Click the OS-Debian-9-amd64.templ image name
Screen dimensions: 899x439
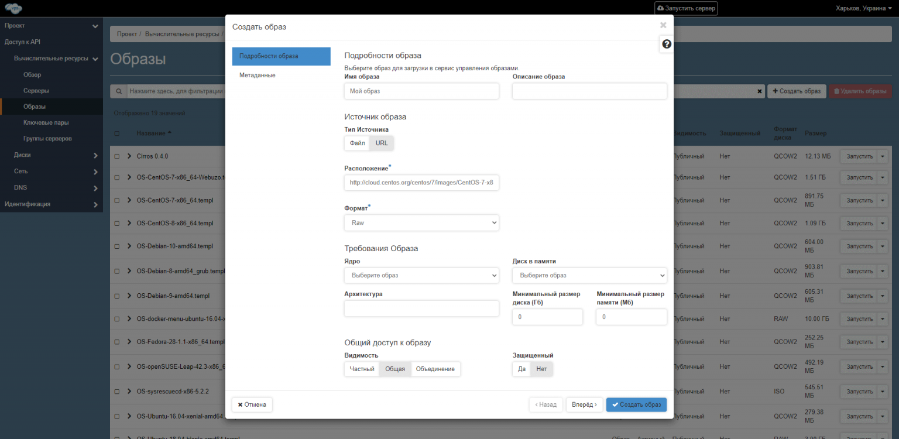pos(173,296)
